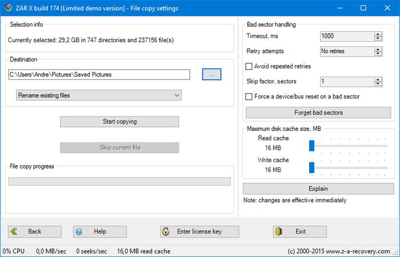This screenshot has width=400, height=257.
Task: Click the Timeout ms input field
Action: point(346,35)
